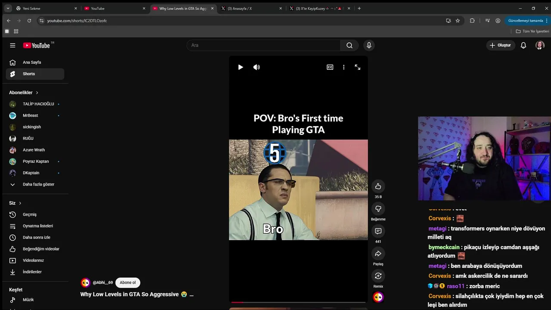The image size is (551, 310).
Task: Switch to the YouTube browser tab
Action: 115,8
